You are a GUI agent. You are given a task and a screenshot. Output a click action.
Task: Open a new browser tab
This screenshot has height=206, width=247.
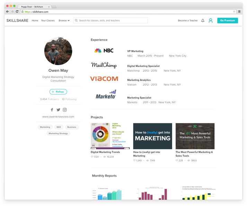coord(54,7)
